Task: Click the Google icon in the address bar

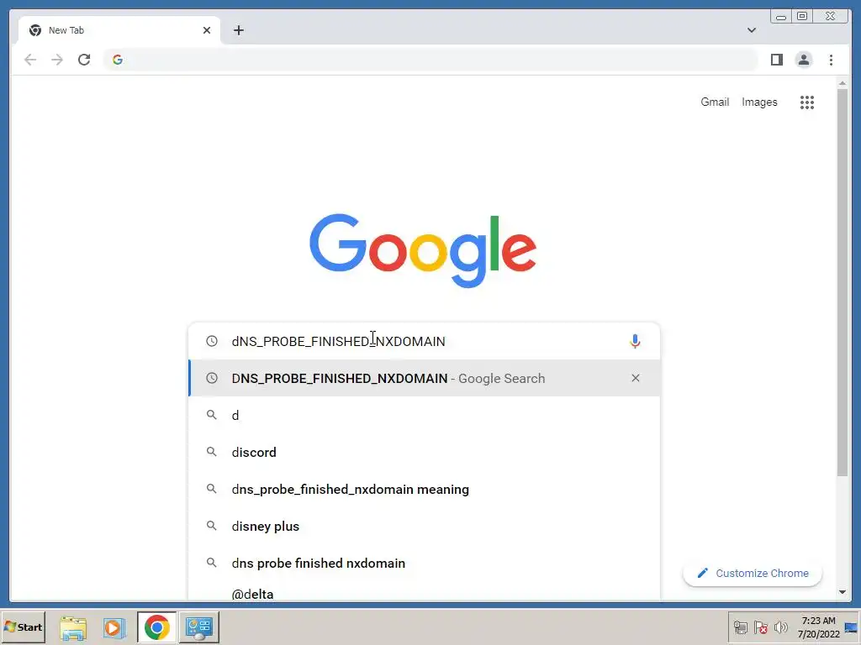Action: (118, 60)
